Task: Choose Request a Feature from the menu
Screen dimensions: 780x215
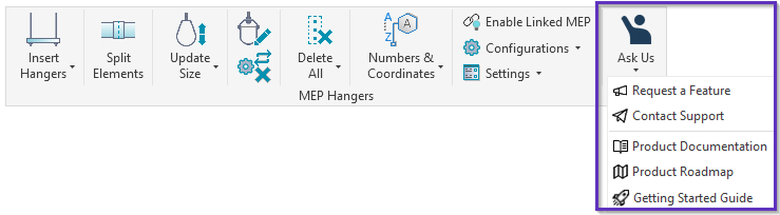Action: pos(681,90)
